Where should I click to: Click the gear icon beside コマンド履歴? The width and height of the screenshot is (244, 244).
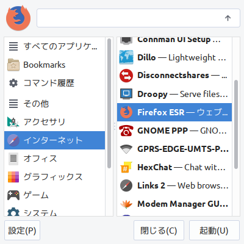pyautogui.click(x=13, y=83)
